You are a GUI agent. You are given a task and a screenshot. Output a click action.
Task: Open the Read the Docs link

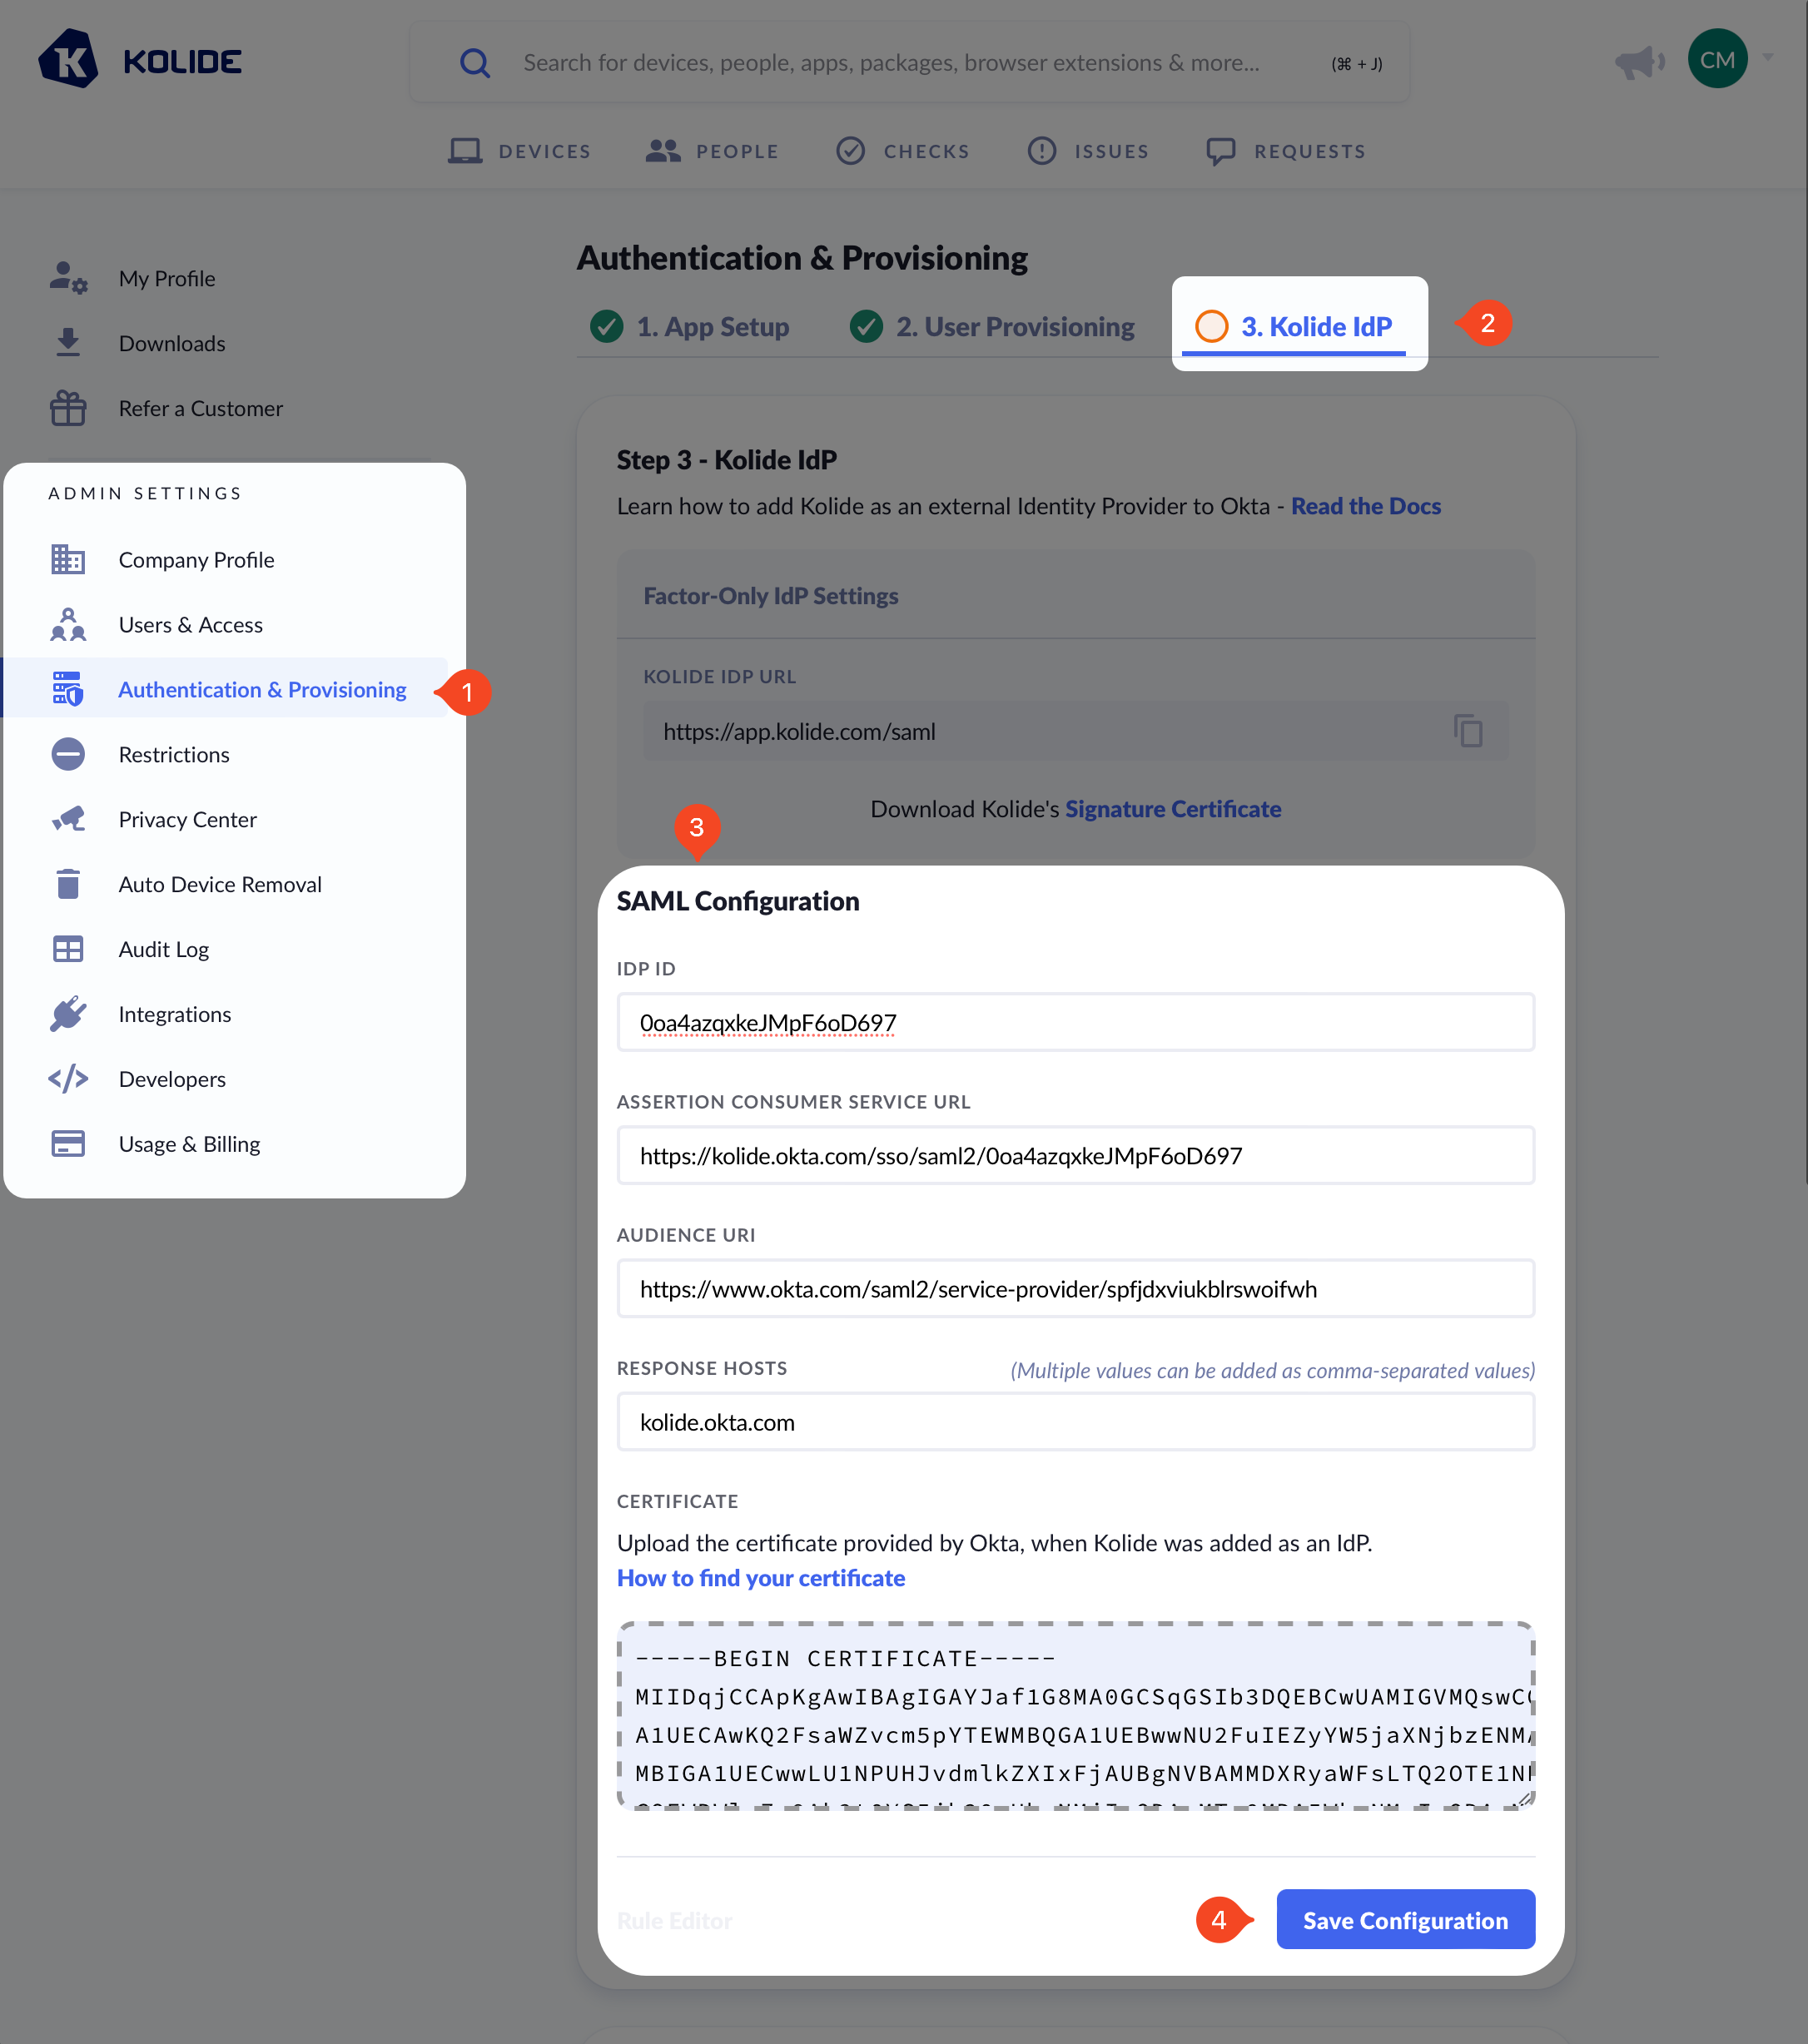pos(1366,506)
